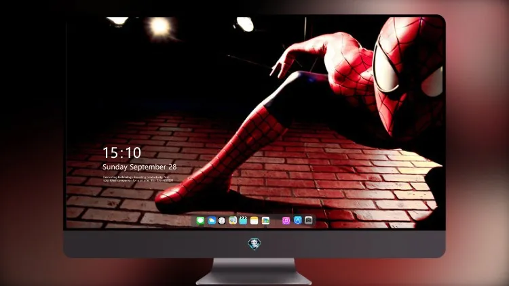Open the Maps dock icon
Image resolution: width=509 pixels, height=286 pixels.
(232, 221)
